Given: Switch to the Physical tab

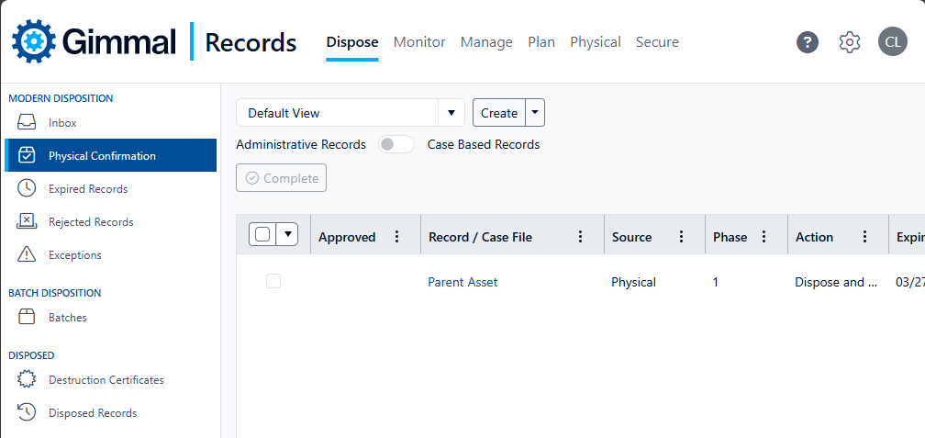Looking at the screenshot, I should coord(596,42).
